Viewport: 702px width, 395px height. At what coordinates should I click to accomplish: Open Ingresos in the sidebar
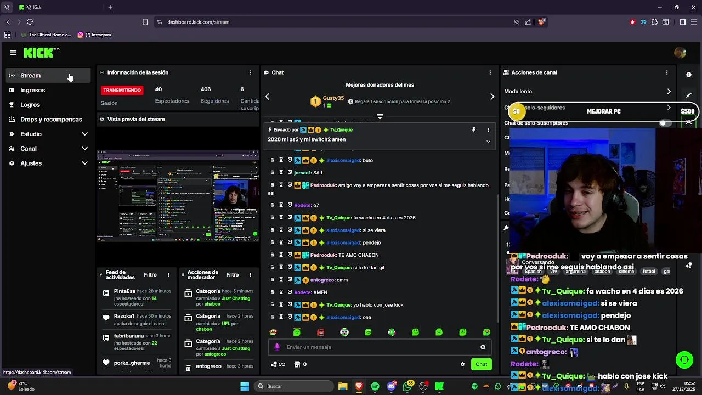48,90
